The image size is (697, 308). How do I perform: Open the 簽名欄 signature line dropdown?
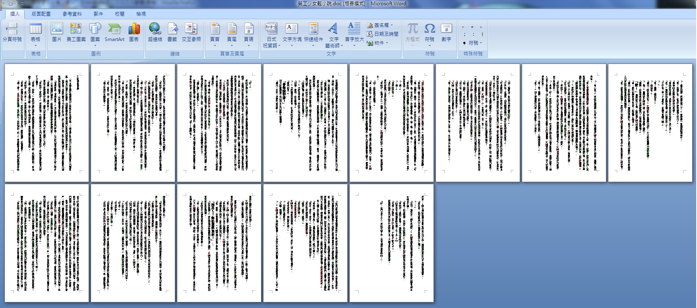tap(380, 25)
